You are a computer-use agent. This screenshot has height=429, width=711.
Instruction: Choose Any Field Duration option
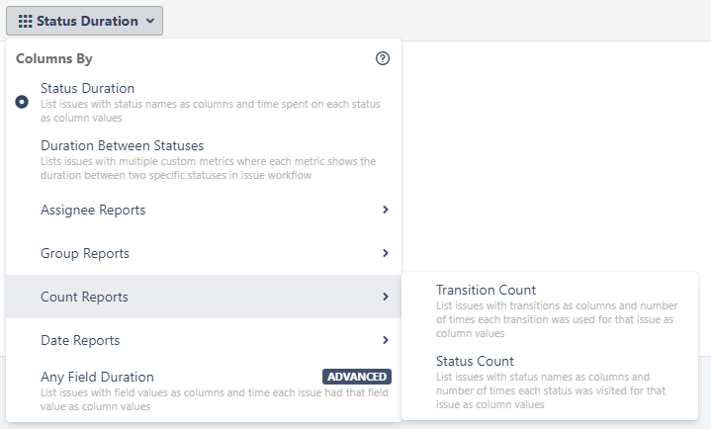(x=97, y=377)
